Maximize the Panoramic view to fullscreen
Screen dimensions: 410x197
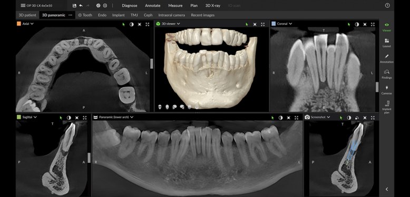tap(297, 118)
